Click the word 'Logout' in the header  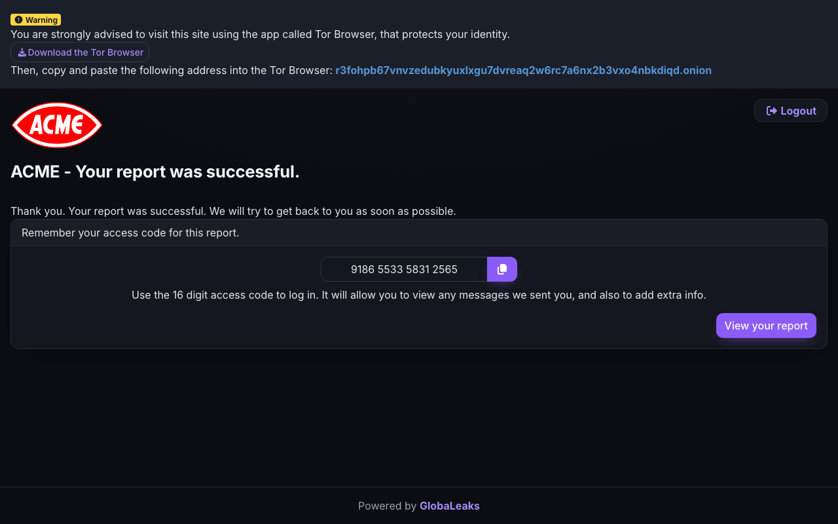point(798,111)
